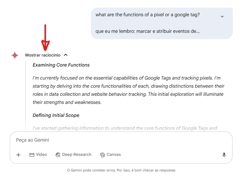Click the faded 'I've started gathering' text
Viewport: 252px width, 176px height.
(125, 128)
